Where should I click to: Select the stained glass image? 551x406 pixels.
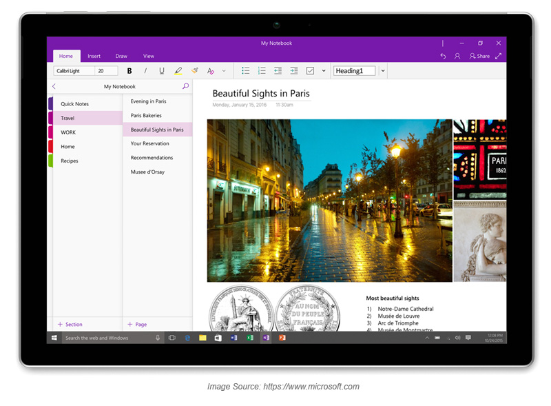click(480, 159)
